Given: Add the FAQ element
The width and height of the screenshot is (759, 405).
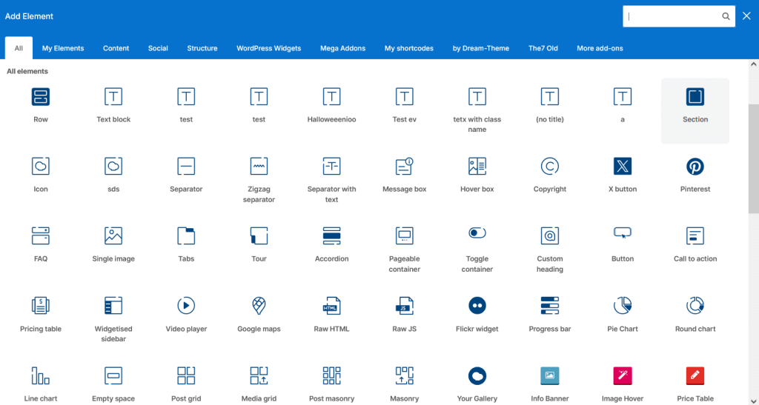Looking at the screenshot, I should click(x=41, y=244).
